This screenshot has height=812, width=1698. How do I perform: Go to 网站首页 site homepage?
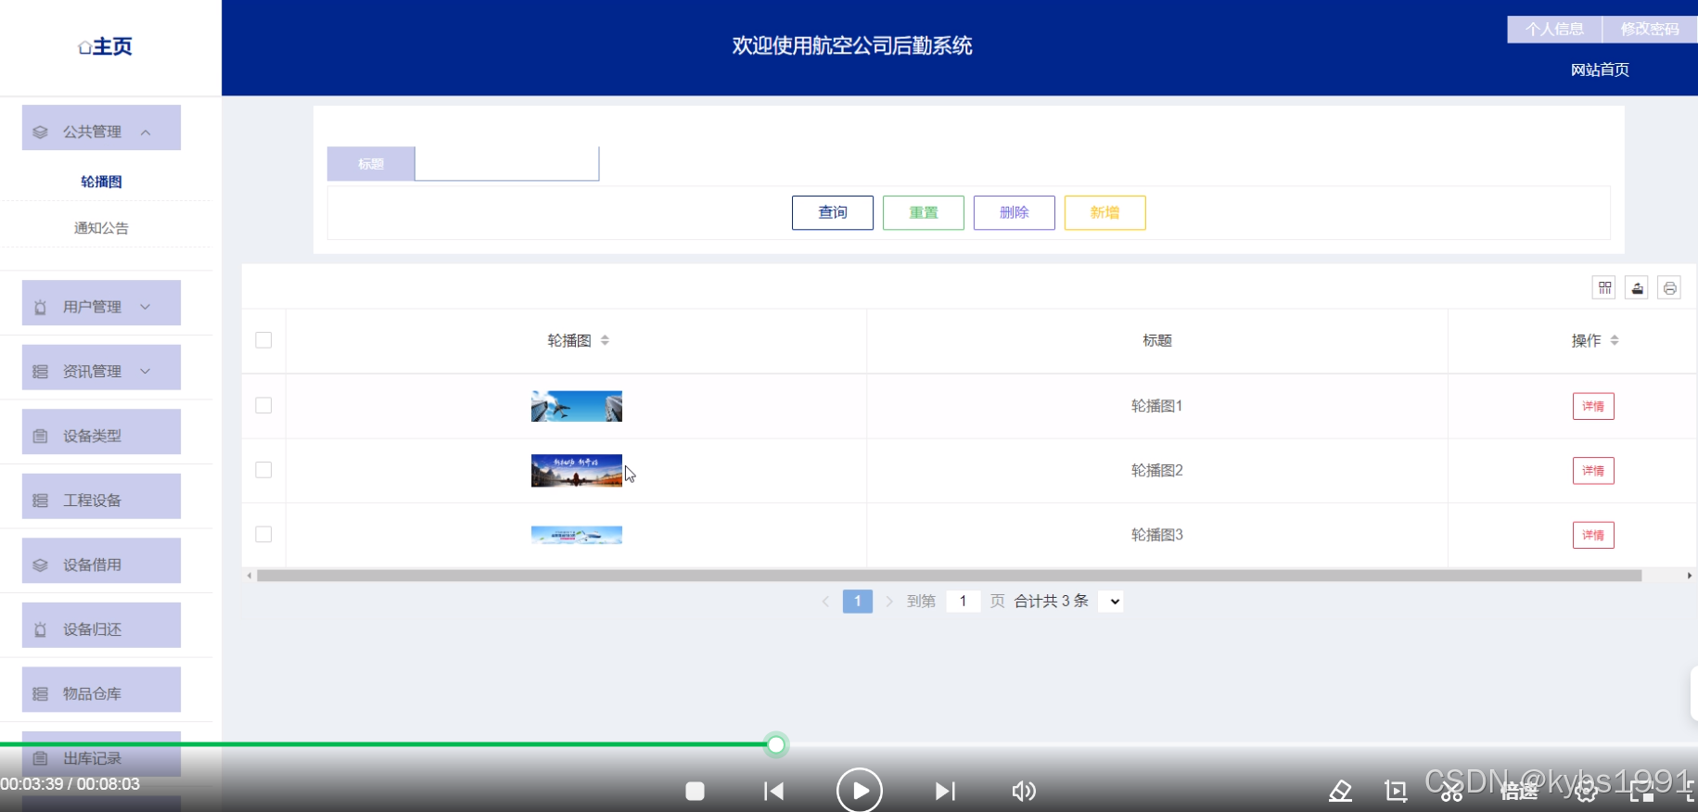pyautogui.click(x=1600, y=70)
